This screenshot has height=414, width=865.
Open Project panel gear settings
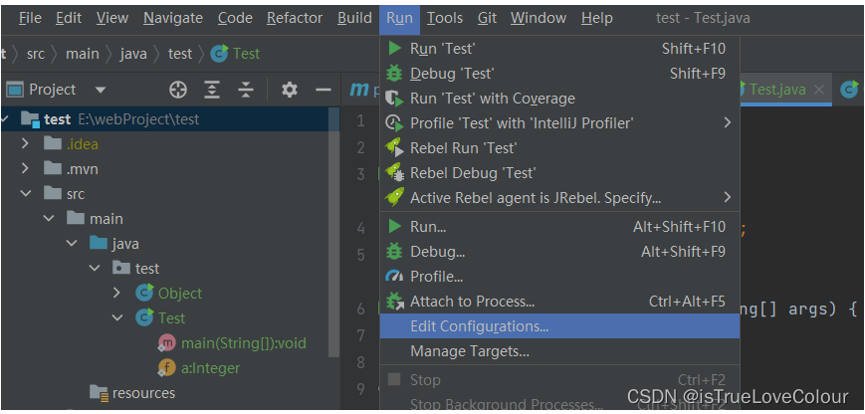point(289,90)
